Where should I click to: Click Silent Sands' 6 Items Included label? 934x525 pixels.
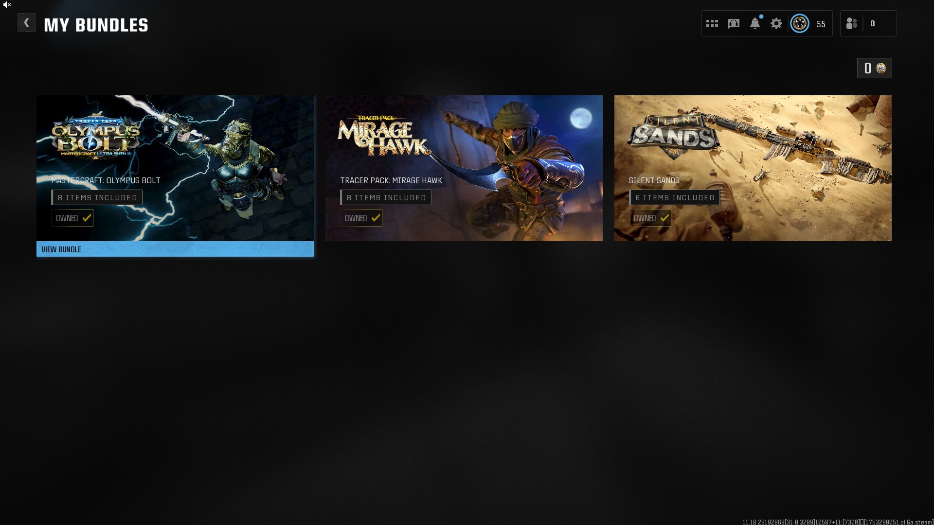[x=674, y=197]
